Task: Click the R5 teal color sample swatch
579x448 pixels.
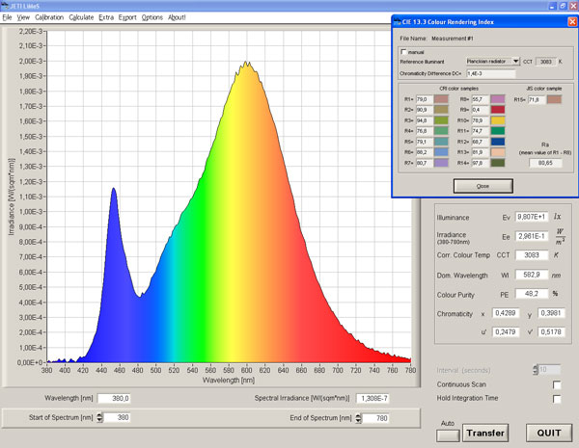Action: (x=441, y=142)
